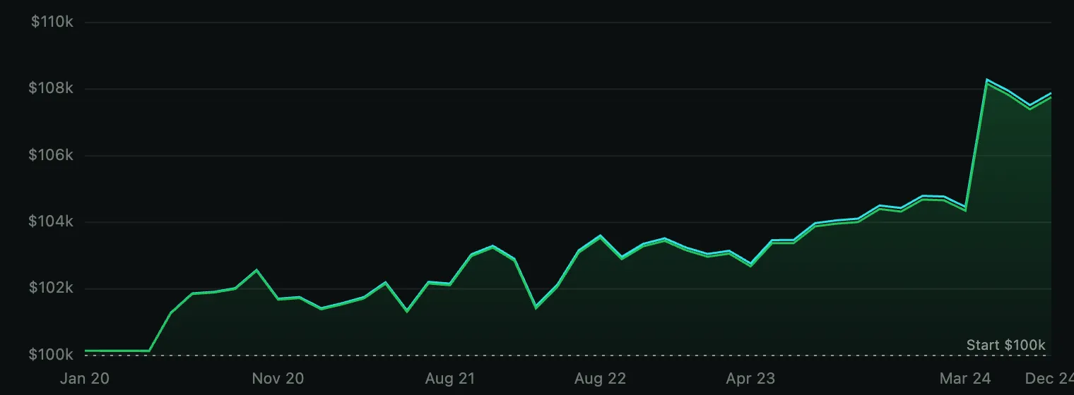Viewport: 1074px width, 395px height.
Task: Click the $106k y-axis label
Action: point(51,154)
